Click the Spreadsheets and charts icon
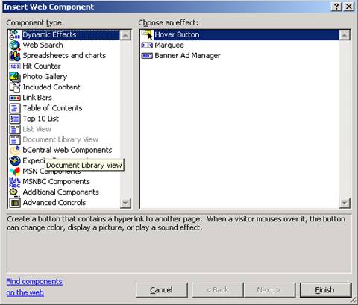Viewport: 358px width, 305px height. (15, 56)
